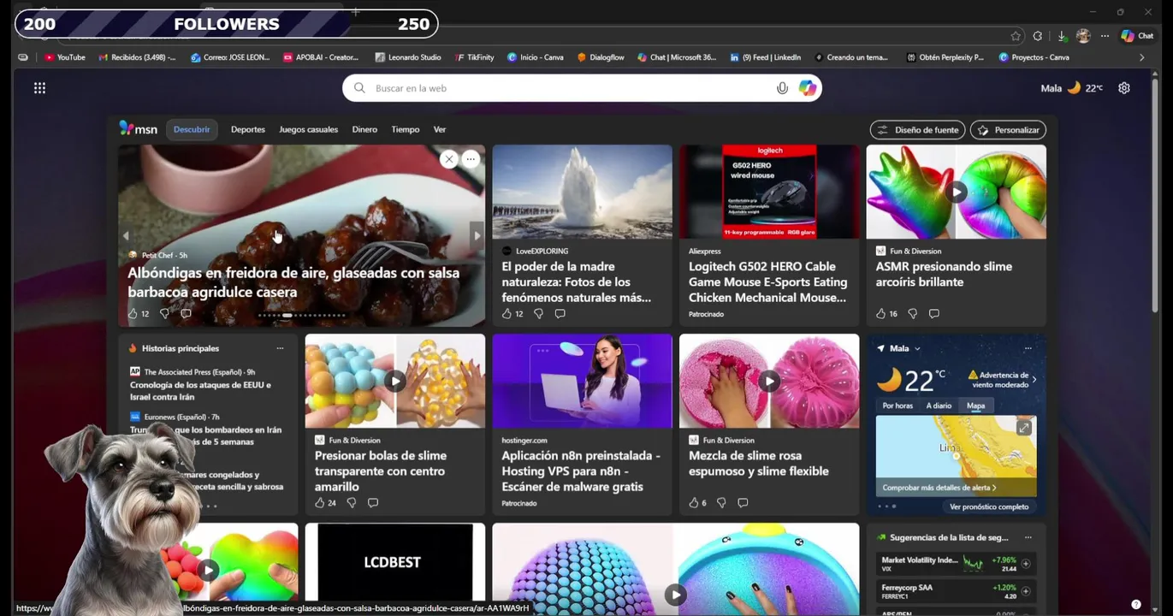Open watchlist suggestions more options
This screenshot has width=1173, height=616.
1028,538
